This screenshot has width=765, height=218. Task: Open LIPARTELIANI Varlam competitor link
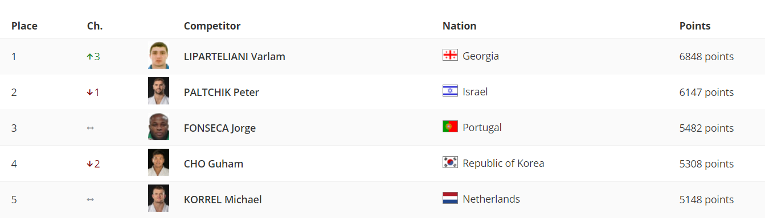click(x=235, y=57)
